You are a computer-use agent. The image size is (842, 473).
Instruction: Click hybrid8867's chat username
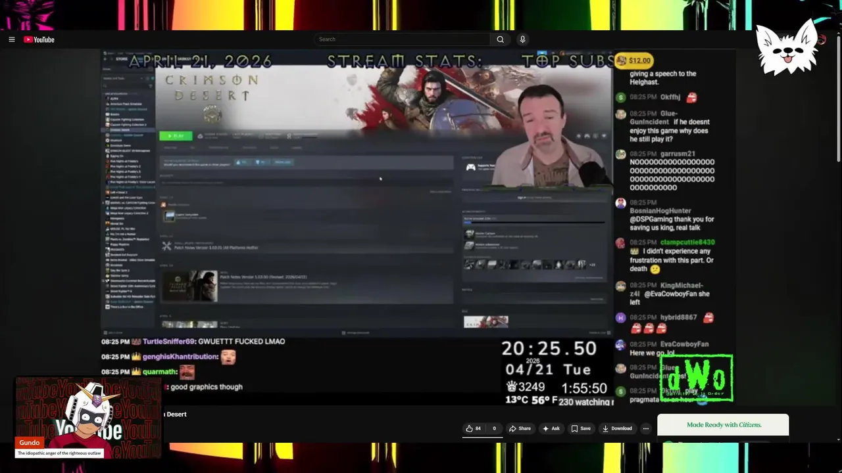point(678,317)
